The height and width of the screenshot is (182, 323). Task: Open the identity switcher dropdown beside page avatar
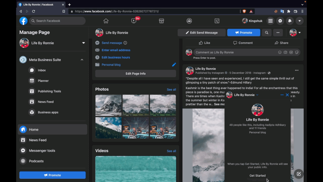pyautogui.click(x=299, y=33)
